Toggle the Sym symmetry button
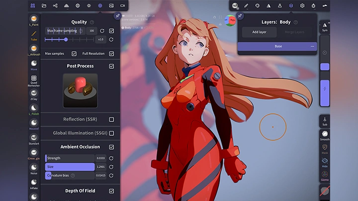Image resolution: width=358 pixels, height=201 pixels. coord(325,27)
